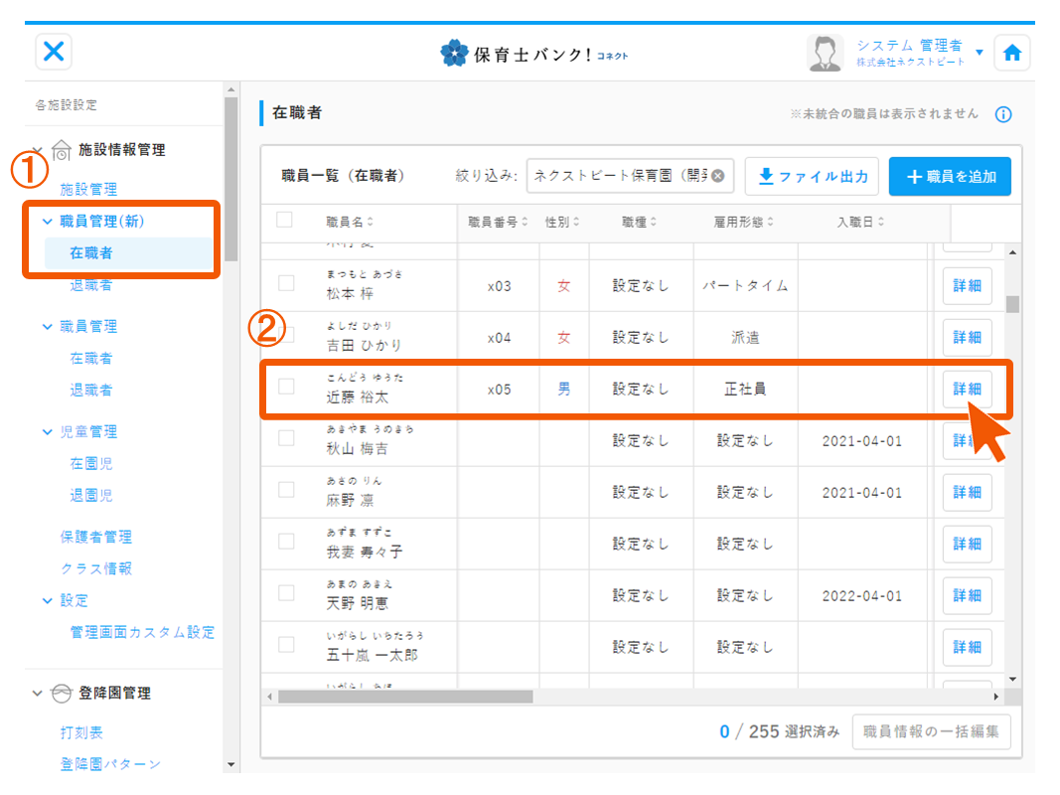The image size is (1060, 795).
Task: Select the checkbox for 秋山 梅吉
Action: [286, 438]
